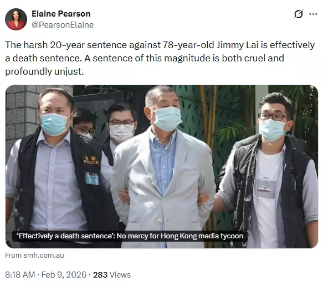This screenshot has height=287, width=323.
Task: Open the @PearsonElaine handle link
Action: pos(63,25)
